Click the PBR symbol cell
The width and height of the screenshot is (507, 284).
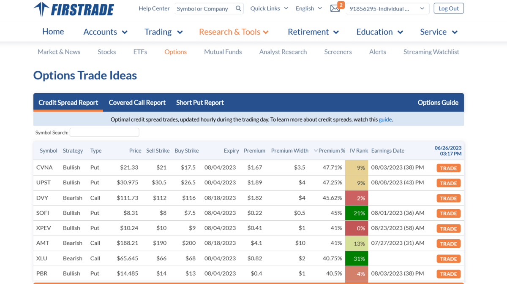tap(42, 273)
